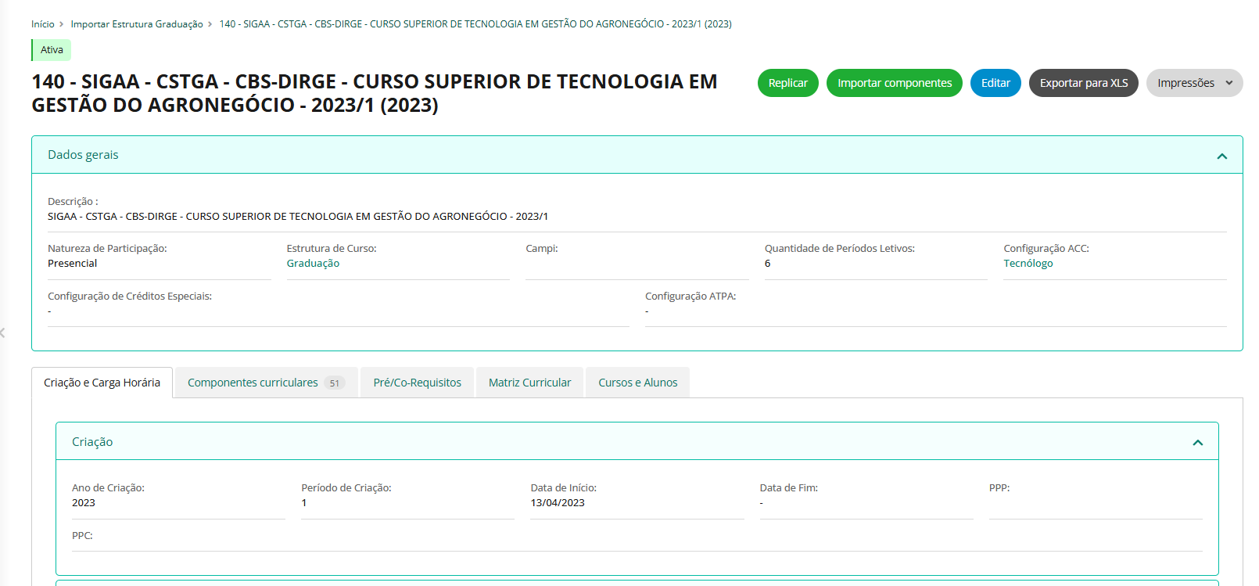Image resolution: width=1259 pixels, height=586 pixels.
Task: Click the Data de Início label
Action: click(564, 488)
